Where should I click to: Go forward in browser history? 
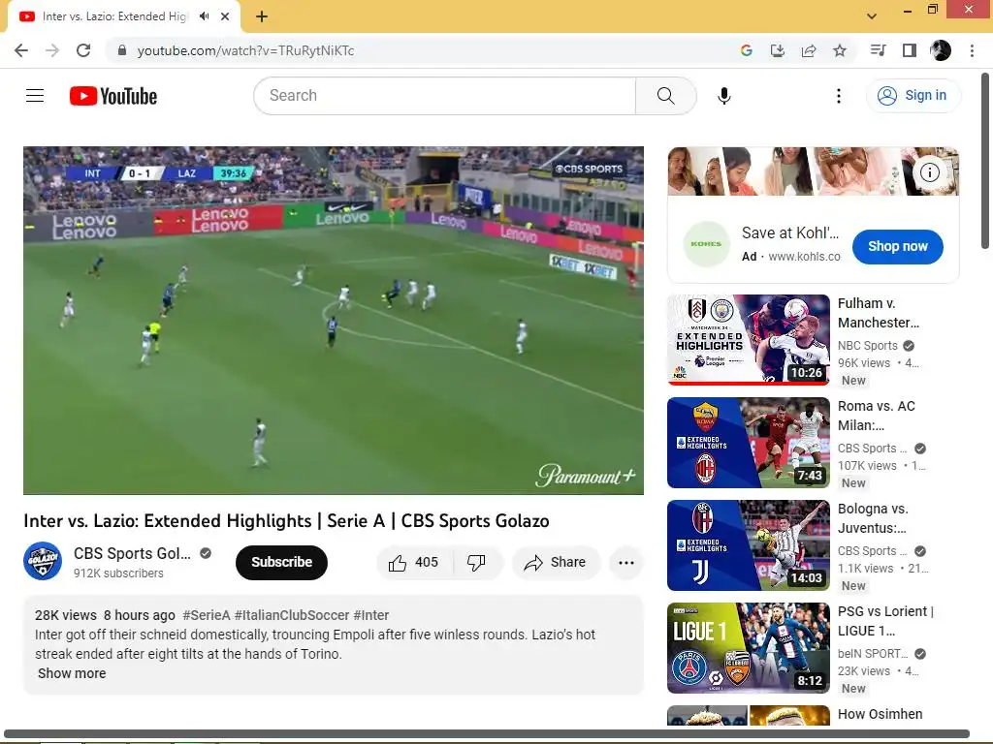pos(52,50)
